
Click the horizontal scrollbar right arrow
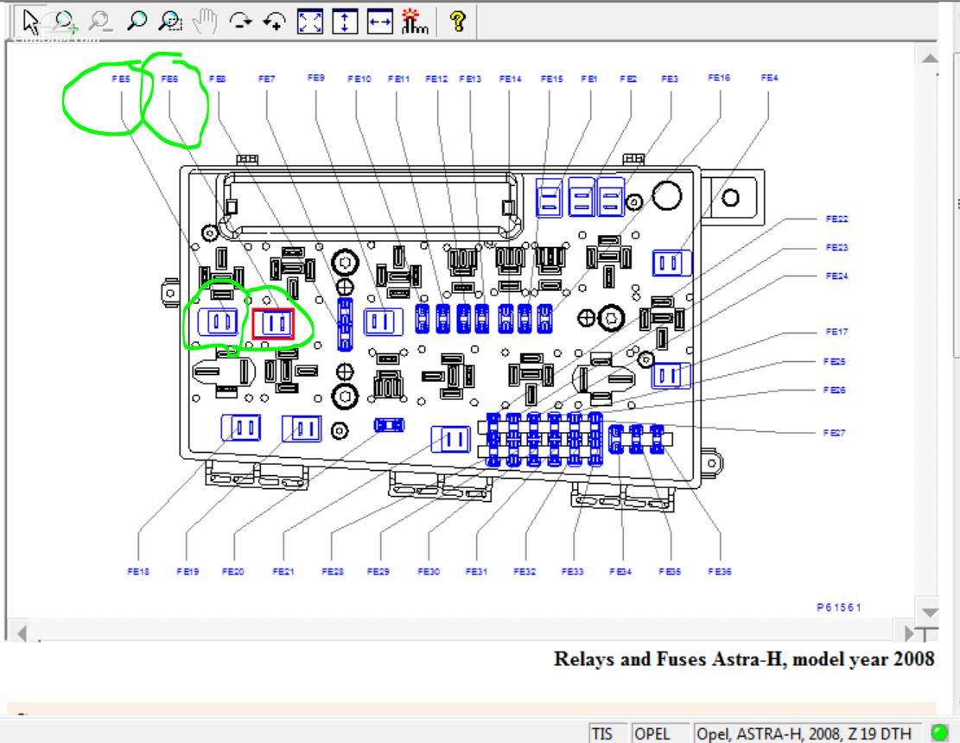point(910,633)
